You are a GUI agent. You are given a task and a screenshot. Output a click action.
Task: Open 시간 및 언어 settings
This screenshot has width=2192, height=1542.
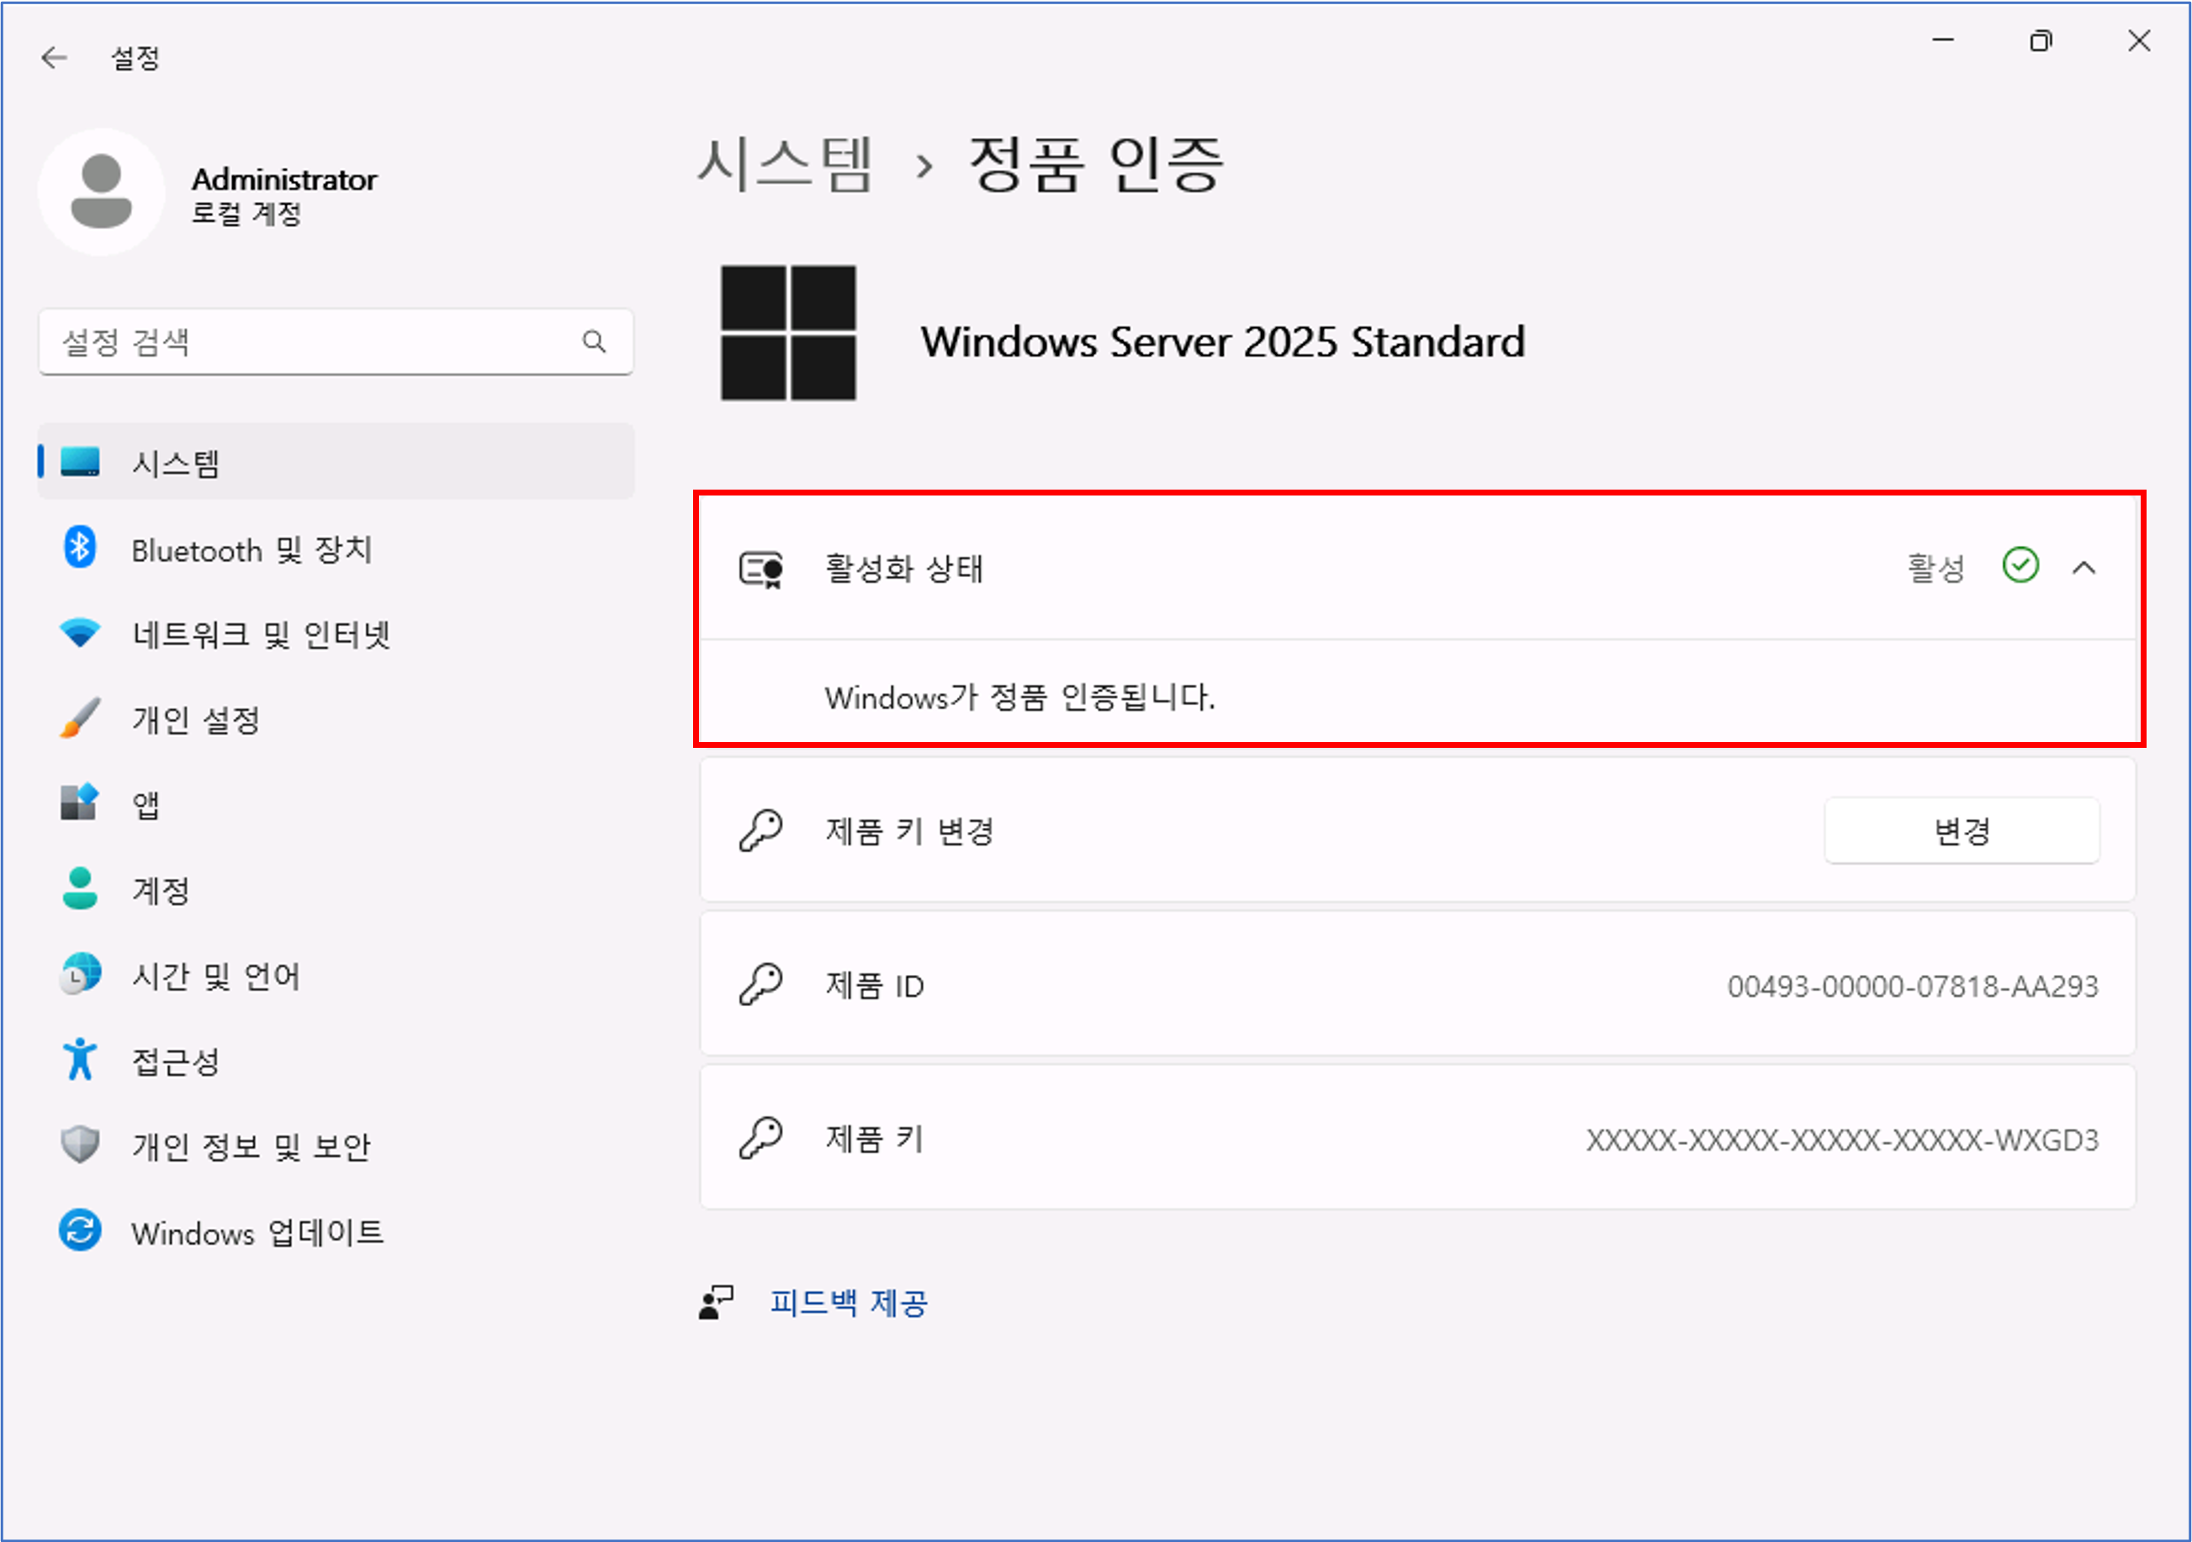[x=216, y=976]
